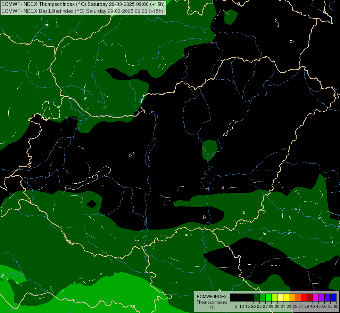Click the legend tick label 37
Image resolution: width=340 pixels, height=313 pixels.
pos(301,306)
